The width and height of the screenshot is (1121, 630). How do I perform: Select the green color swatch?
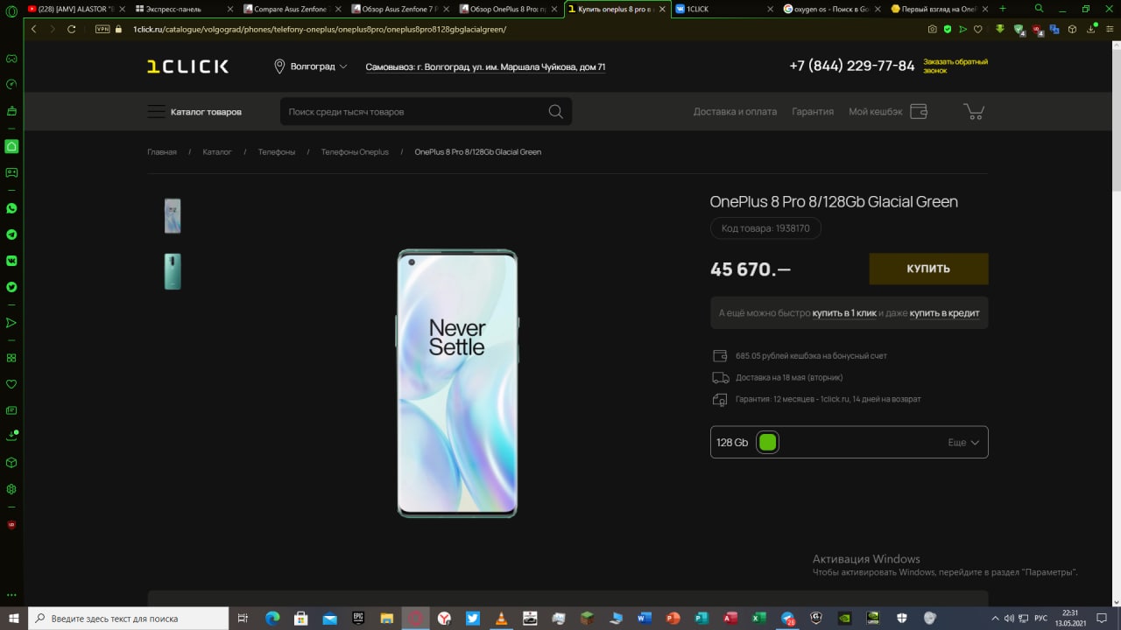(x=767, y=443)
